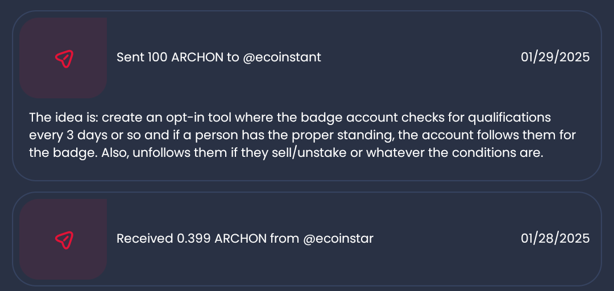Screen dimensions: 614x291
Task: Click the paper plane icon on the Sent transaction
Action: point(64,58)
